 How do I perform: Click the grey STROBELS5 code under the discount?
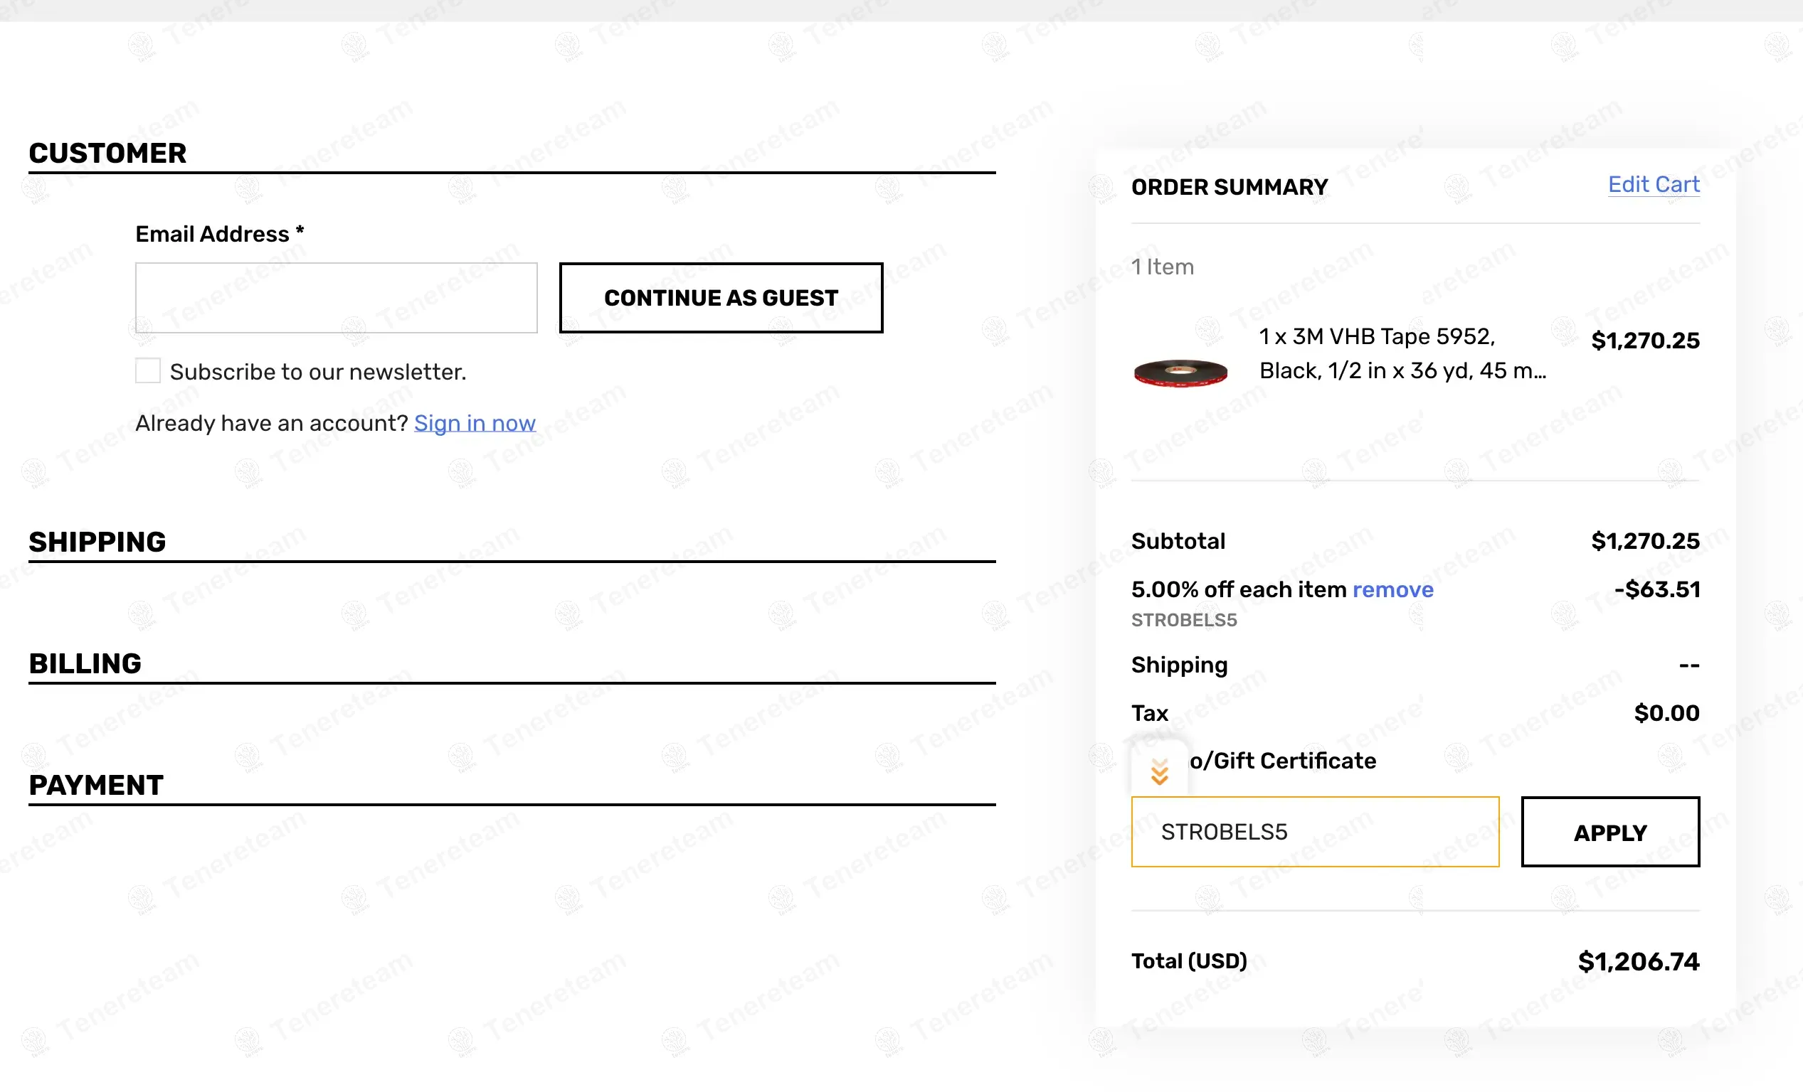click(x=1183, y=620)
